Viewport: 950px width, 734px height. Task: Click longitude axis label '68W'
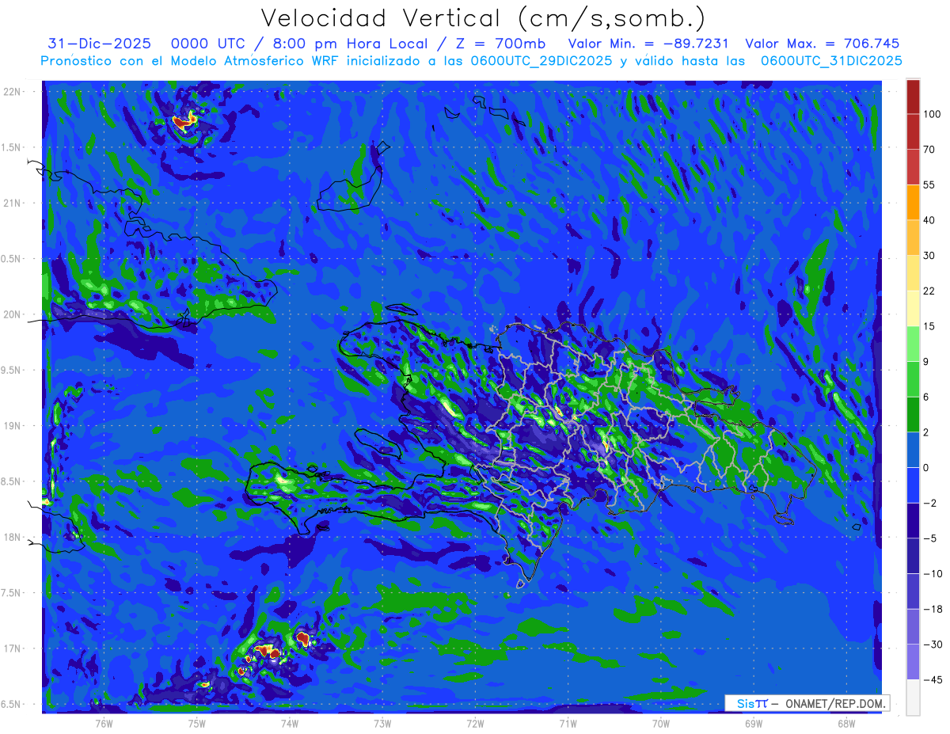(x=846, y=723)
